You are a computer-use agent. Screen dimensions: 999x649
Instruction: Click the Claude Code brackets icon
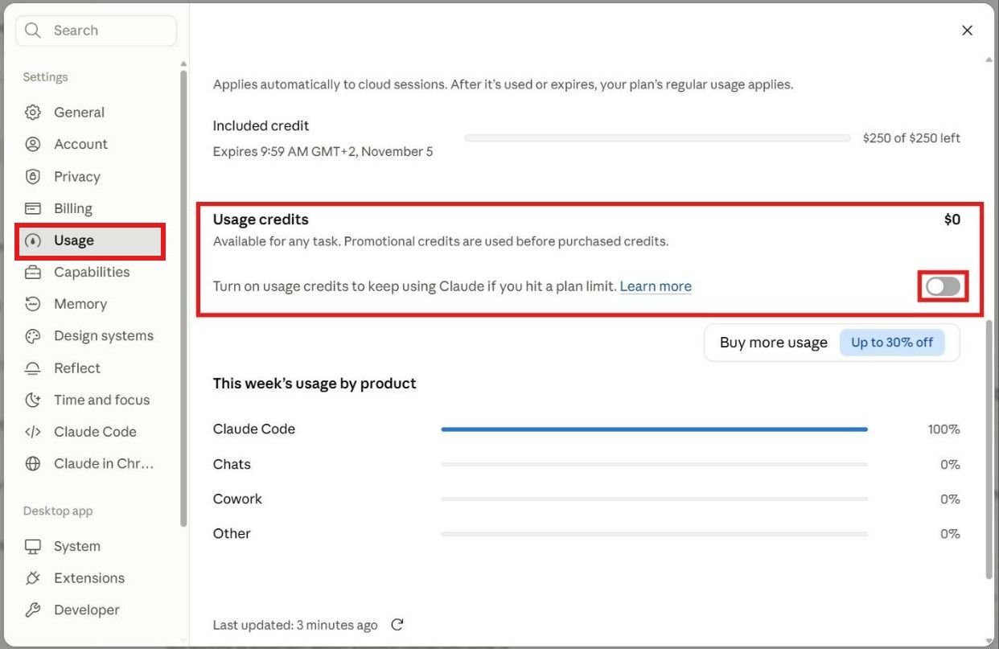pyautogui.click(x=33, y=432)
